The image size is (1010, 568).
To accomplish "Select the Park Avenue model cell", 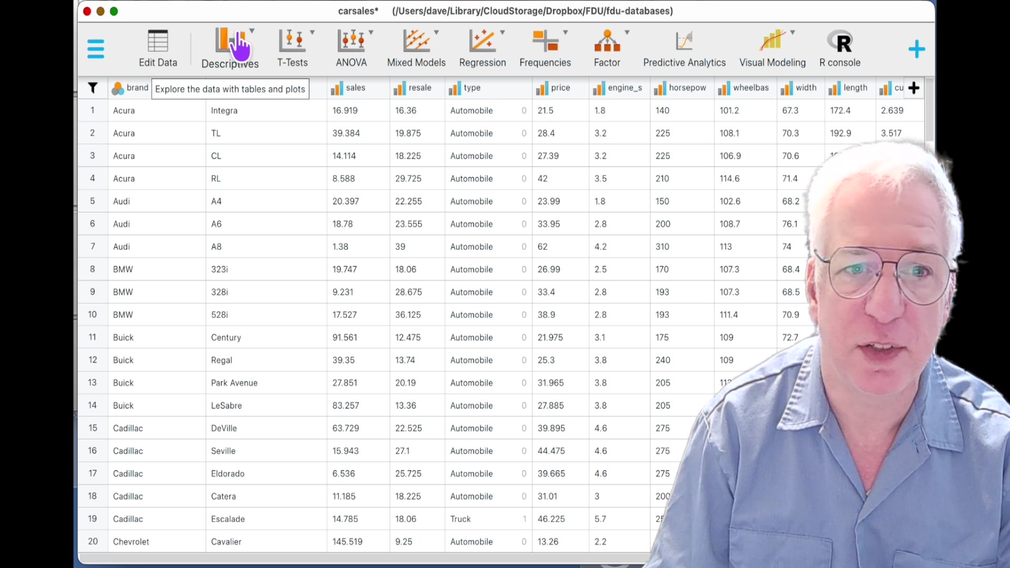I will click(x=234, y=383).
